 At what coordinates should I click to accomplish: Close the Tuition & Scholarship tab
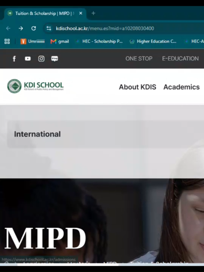[81, 13]
